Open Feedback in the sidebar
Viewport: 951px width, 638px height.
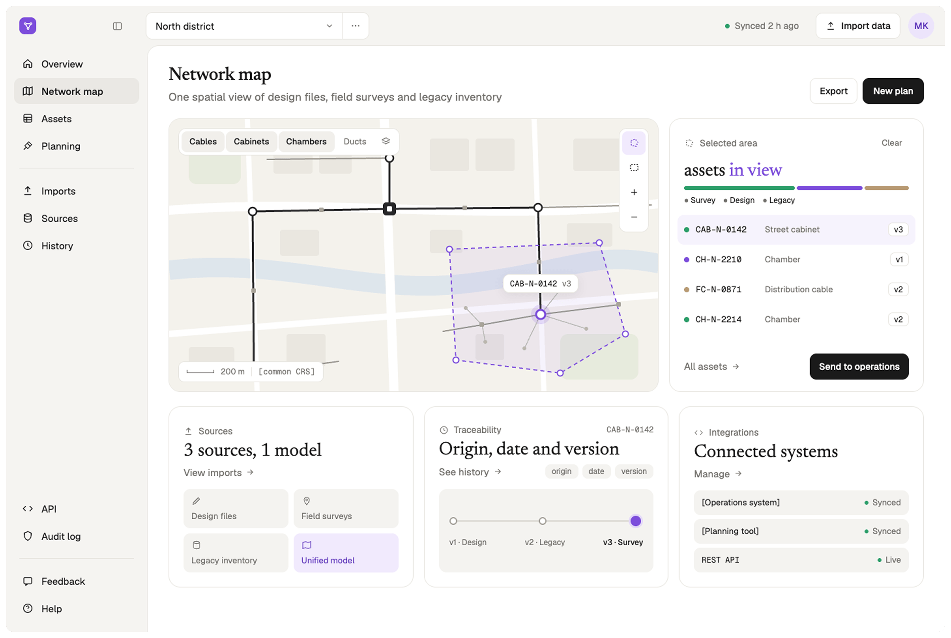coord(77,581)
